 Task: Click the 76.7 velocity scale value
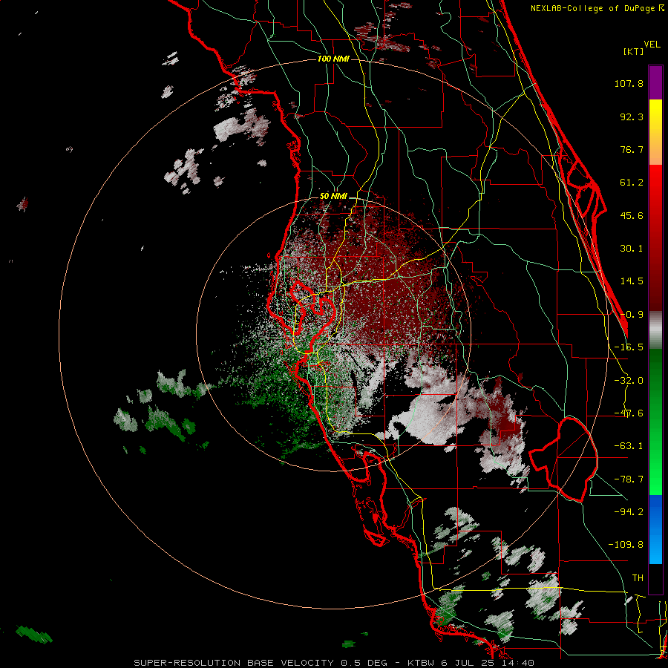pos(632,149)
